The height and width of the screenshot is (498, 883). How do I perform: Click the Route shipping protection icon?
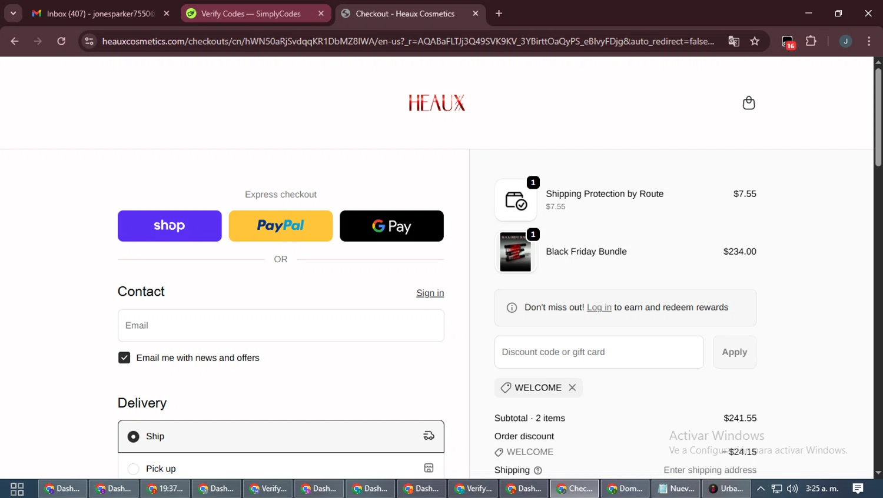click(x=516, y=200)
